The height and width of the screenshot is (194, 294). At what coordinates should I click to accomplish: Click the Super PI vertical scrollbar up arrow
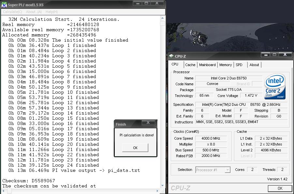[x=162, y=18]
